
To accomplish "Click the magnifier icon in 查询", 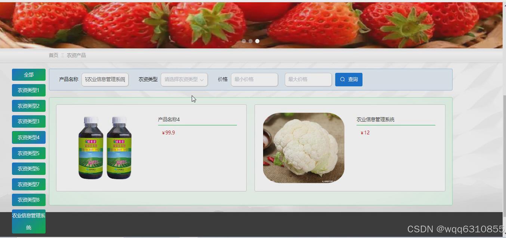I will 342,79.
